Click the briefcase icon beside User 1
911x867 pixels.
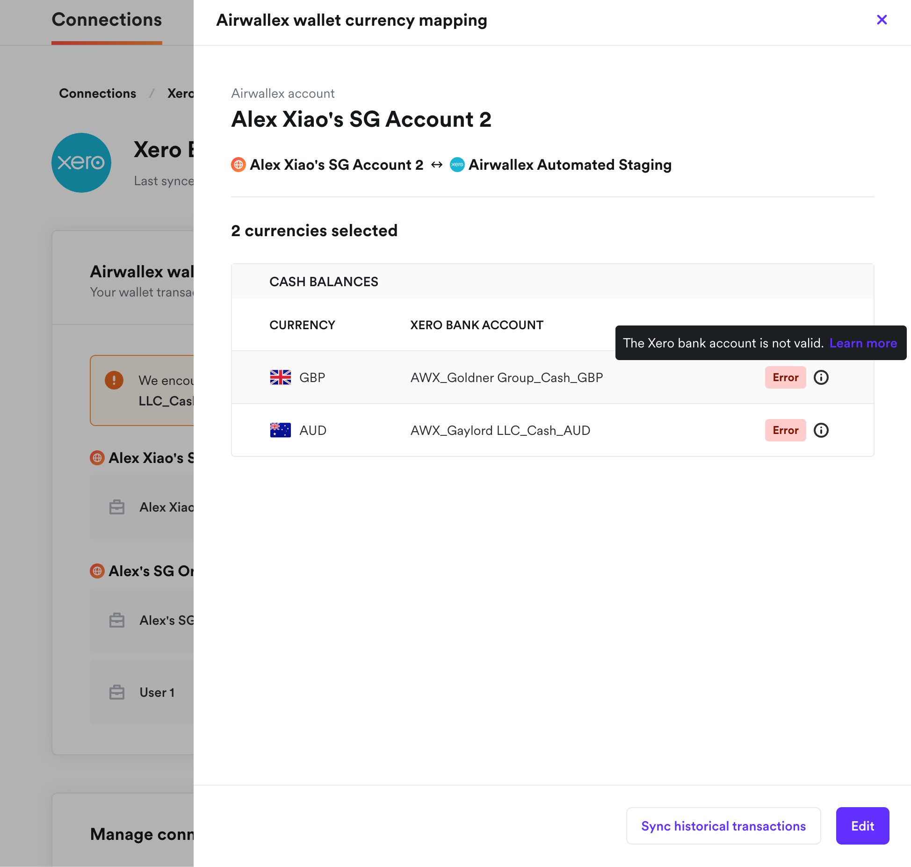pos(117,692)
